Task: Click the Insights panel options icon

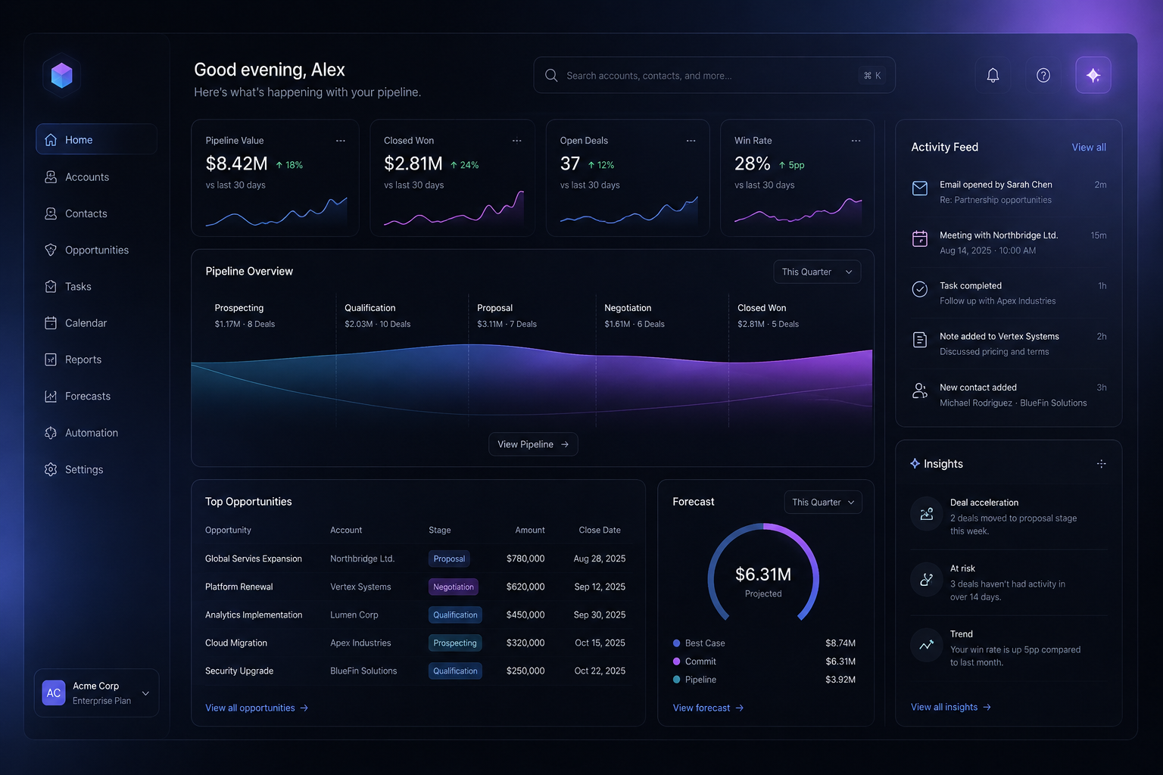Action: 1102,464
